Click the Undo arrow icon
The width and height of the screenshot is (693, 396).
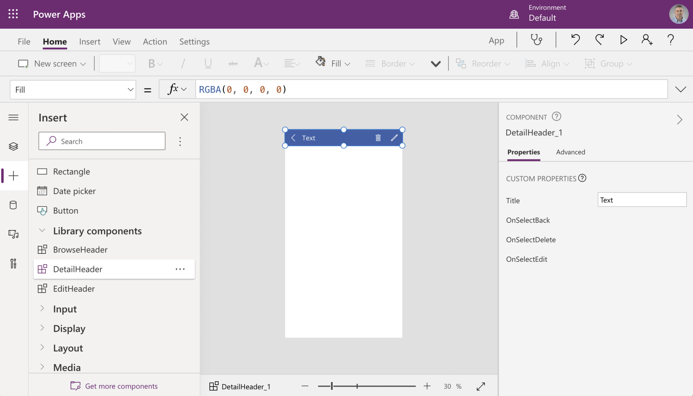click(575, 40)
